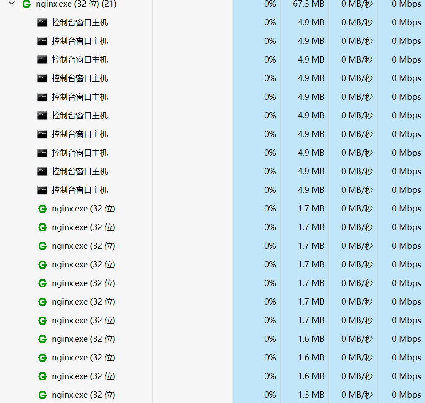Click the 0 Mbps network cell in the 67.3 MB row
425x403 pixels.
click(406, 4)
